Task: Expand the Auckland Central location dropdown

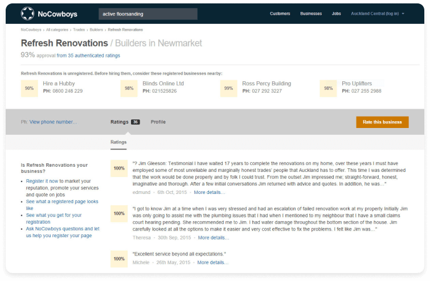Action: click(378, 14)
